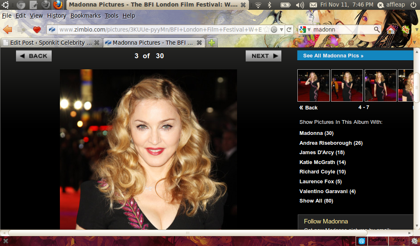This screenshot has height=246, width=420.
Task: Open the first Madonna thumbnail
Action: 313,85
